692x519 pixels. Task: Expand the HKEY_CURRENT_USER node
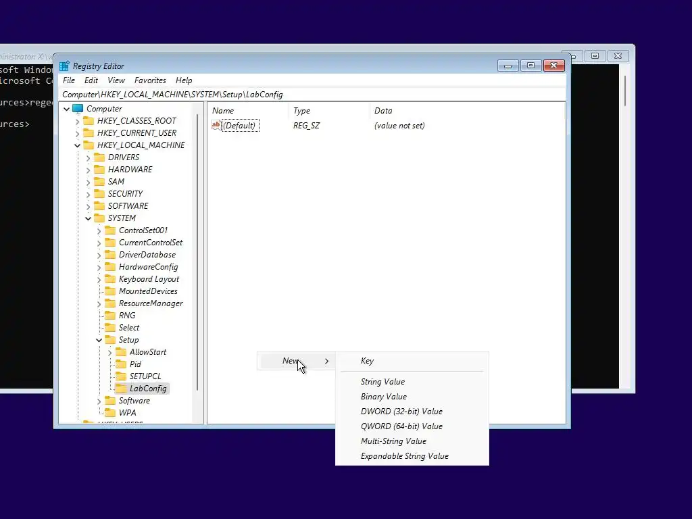(x=77, y=133)
